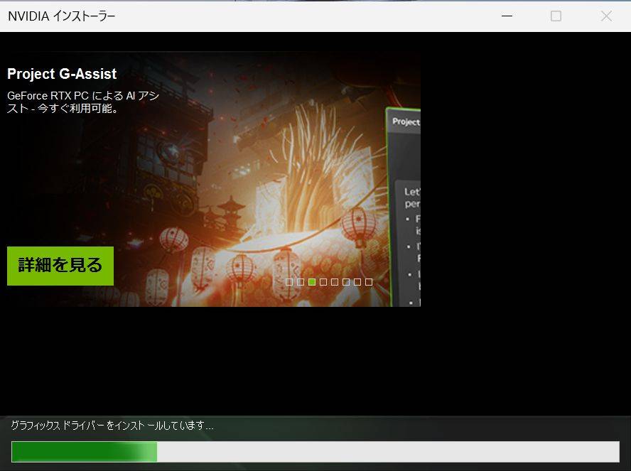Click the driver installation progress bar
The height and width of the screenshot is (471, 631).
(315, 452)
